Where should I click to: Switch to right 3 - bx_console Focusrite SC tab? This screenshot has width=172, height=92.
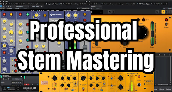pyautogui.click(x=127, y=4)
